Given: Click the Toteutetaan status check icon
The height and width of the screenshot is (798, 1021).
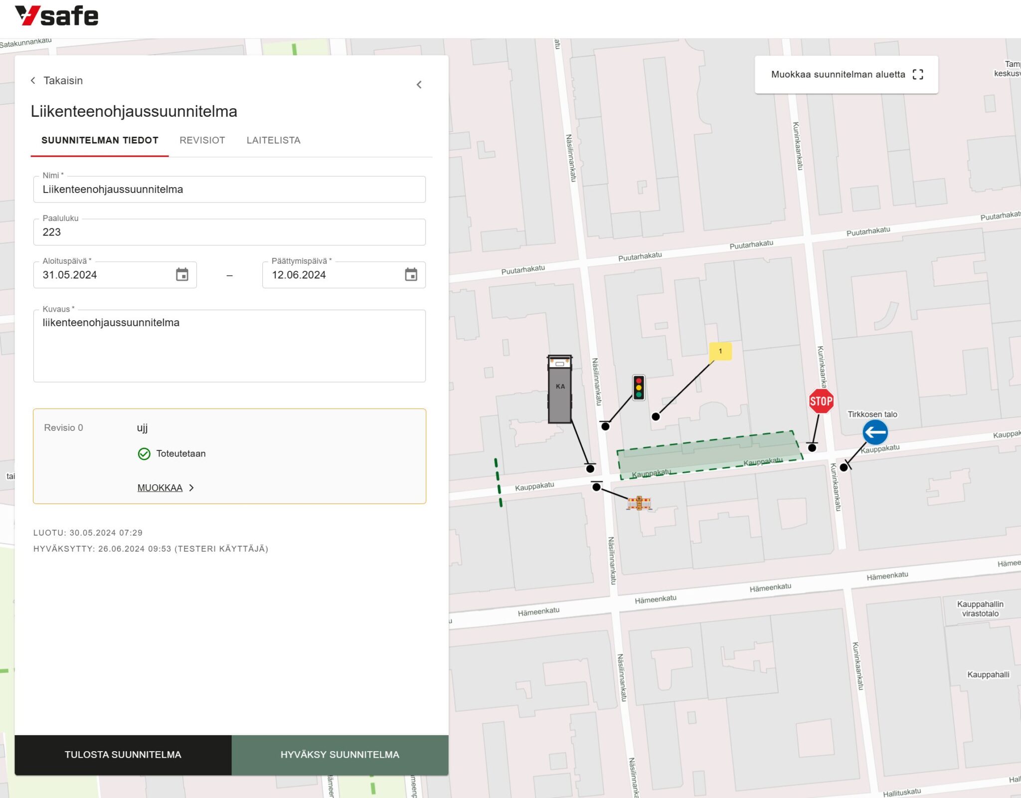Looking at the screenshot, I should [x=144, y=454].
